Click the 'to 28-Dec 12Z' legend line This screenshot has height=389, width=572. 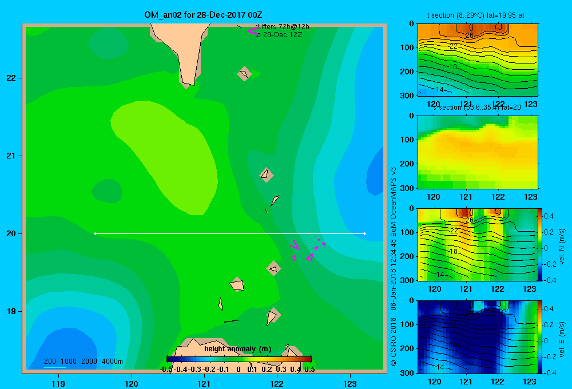[x=279, y=35]
